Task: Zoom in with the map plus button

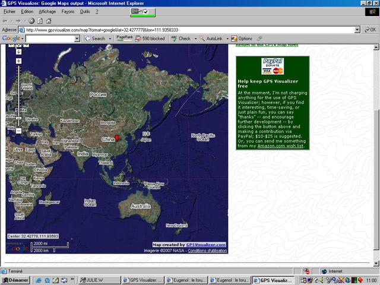Action: (x=19, y=61)
